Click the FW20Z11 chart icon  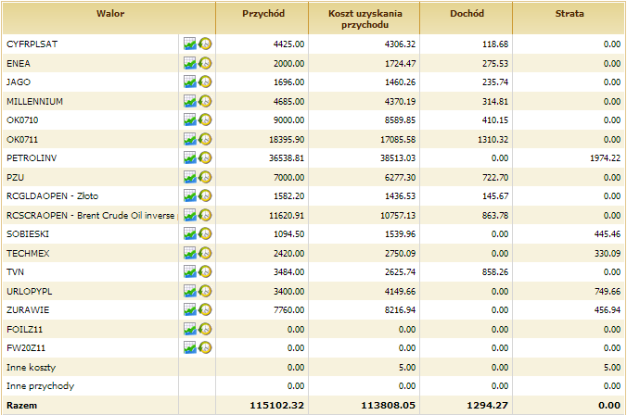190,347
